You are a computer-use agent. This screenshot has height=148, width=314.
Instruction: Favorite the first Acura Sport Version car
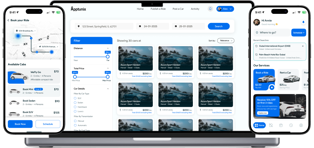[x=150, y=49]
